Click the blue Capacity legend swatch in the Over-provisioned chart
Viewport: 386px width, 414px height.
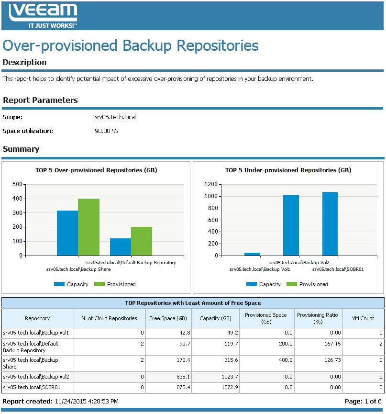[x=59, y=284]
